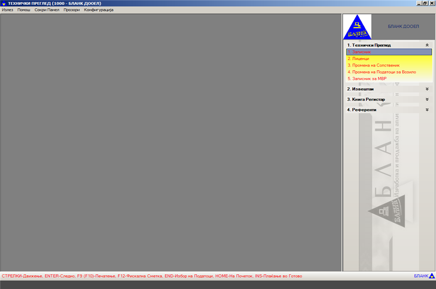Choose Промена на Сопственик
The height and width of the screenshot is (289, 436).
(x=373, y=66)
